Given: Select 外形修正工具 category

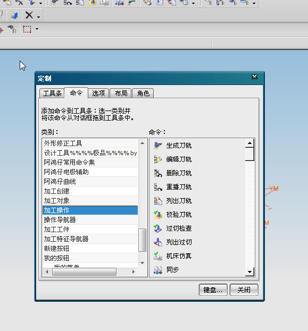Looking at the screenshot, I should tap(90, 143).
